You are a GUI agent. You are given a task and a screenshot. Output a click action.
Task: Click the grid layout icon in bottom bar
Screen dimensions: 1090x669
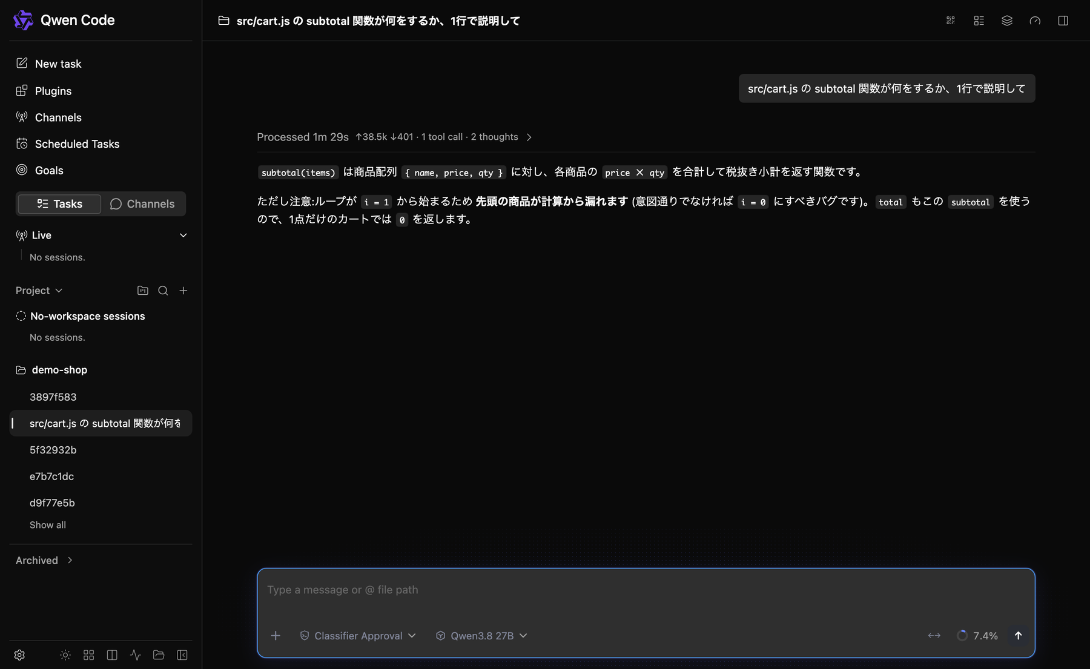(89, 655)
